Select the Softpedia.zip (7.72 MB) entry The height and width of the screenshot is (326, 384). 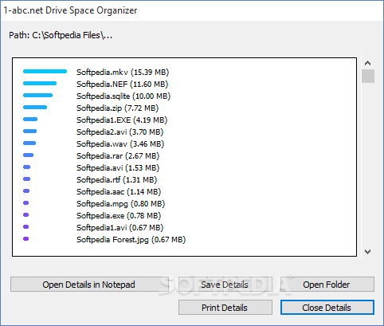(117, 108)
